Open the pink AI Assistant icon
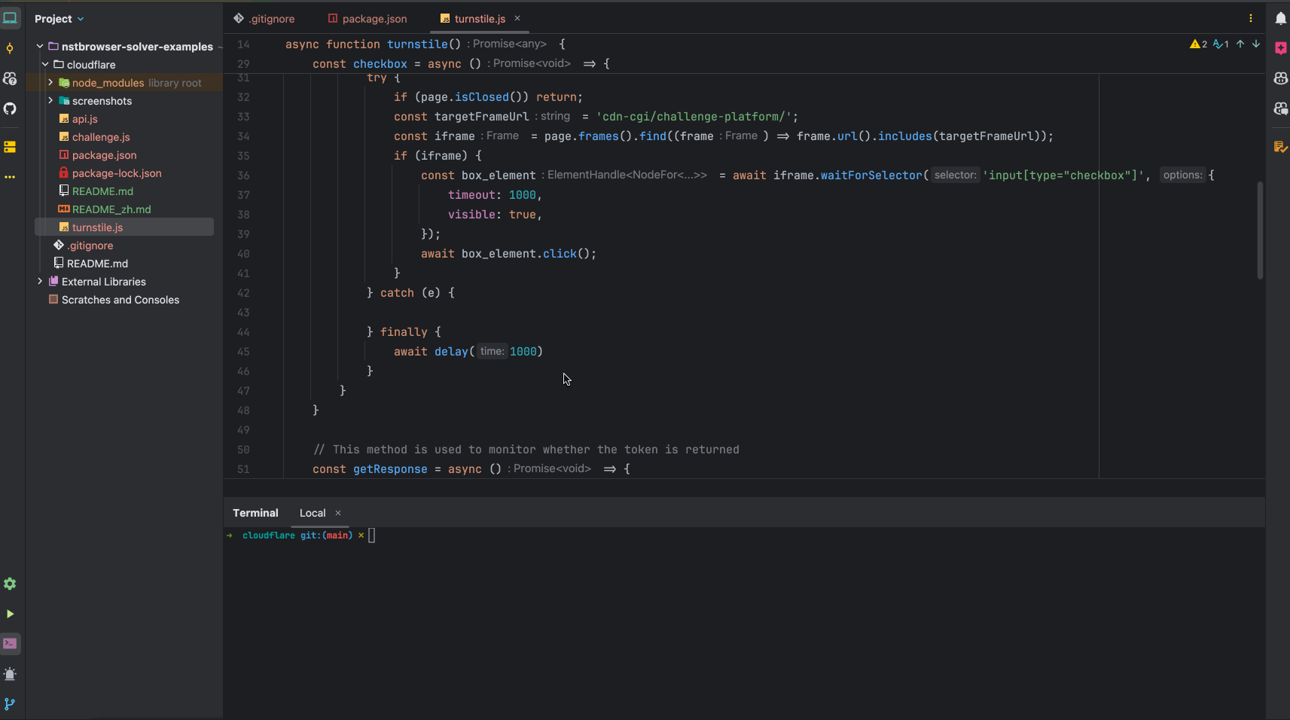The width and height of the screenshot is (1290, 720). (1280, 48)
